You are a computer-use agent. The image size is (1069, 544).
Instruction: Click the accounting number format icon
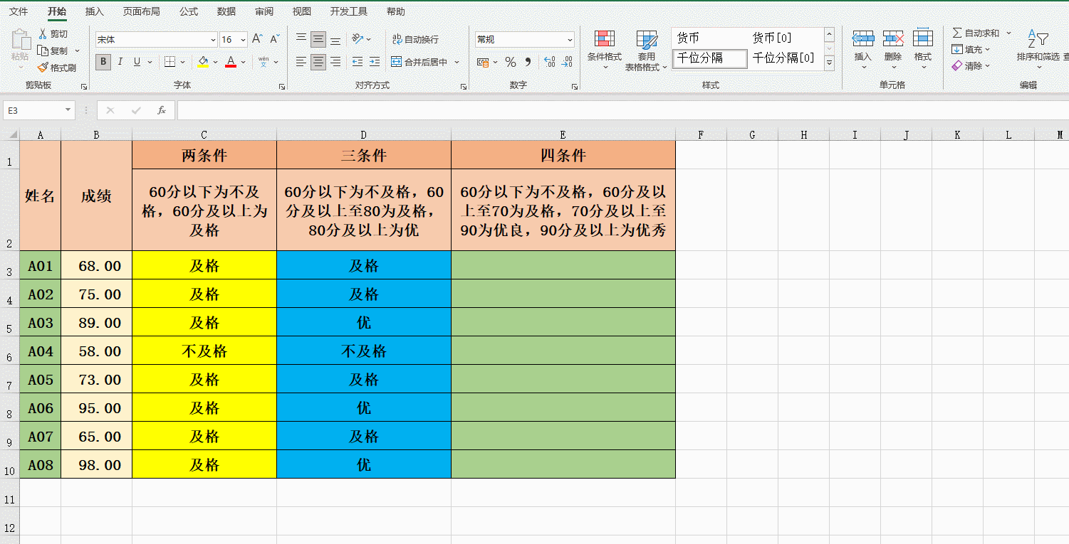482,62
